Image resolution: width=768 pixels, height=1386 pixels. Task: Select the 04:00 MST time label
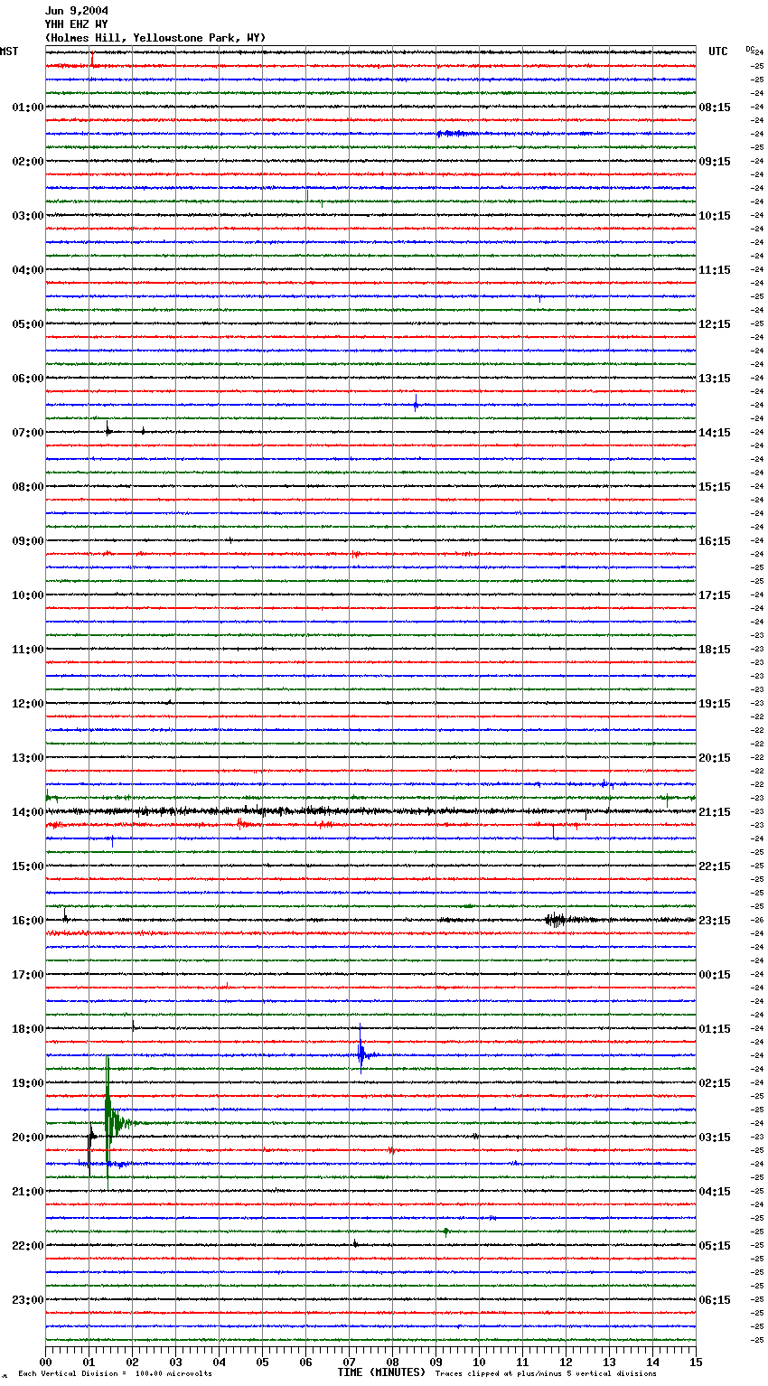(28, 270)
